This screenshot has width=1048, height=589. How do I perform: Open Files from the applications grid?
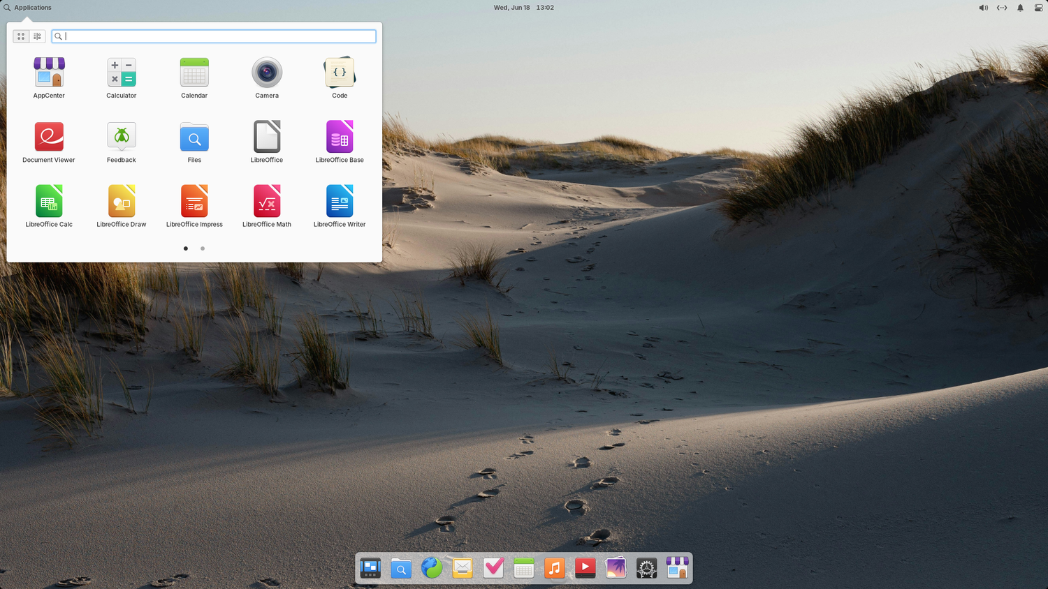[x=194, y=142]
